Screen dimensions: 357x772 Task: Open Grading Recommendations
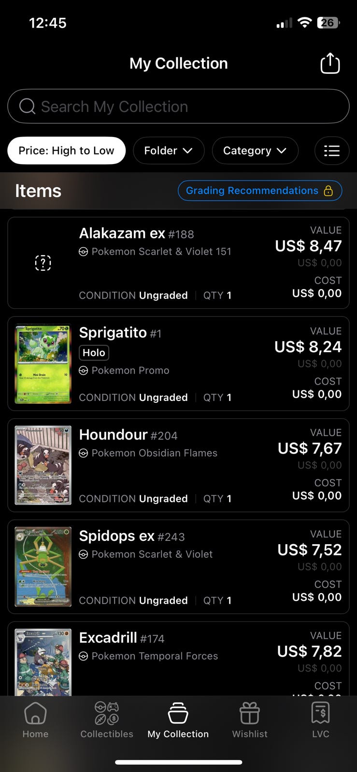pos(260,191)
